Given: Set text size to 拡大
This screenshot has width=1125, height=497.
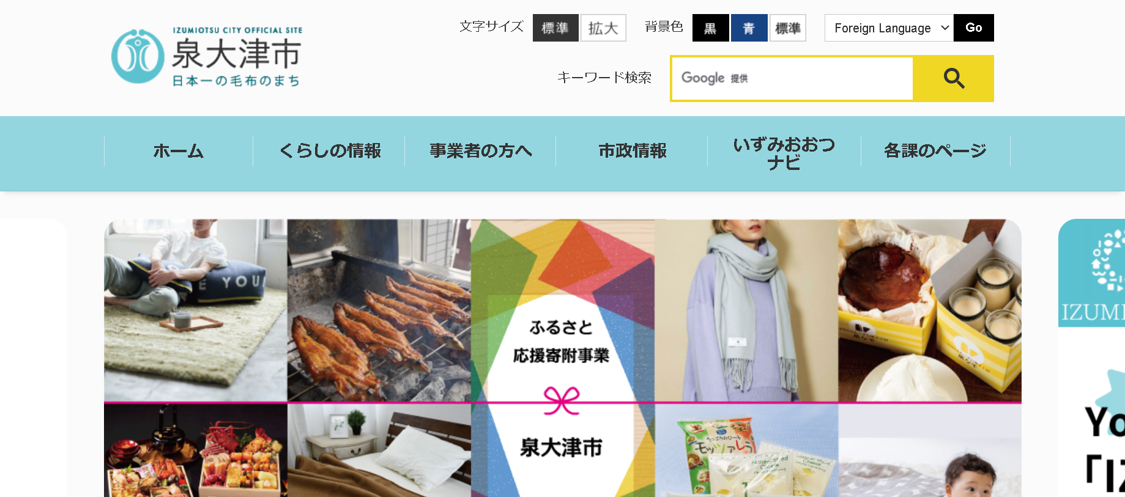Looking at the screenshot, I should (x=603, y=28).
